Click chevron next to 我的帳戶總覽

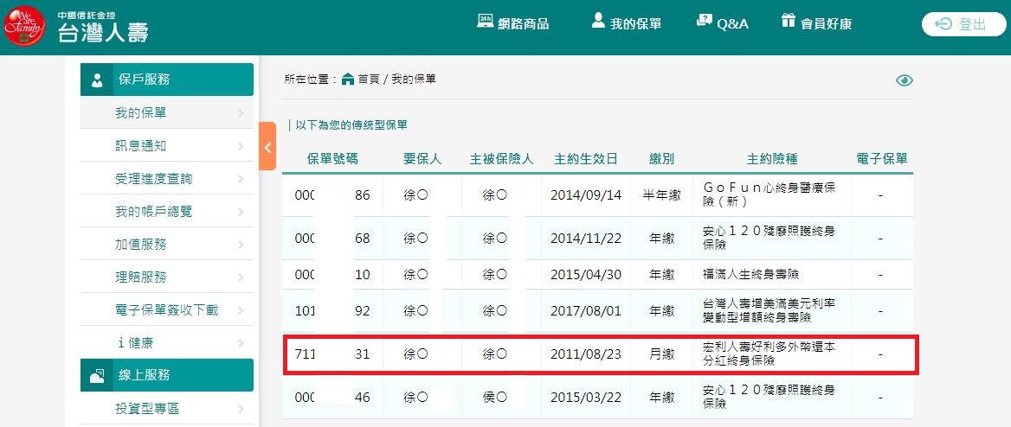tap(241, 212)
